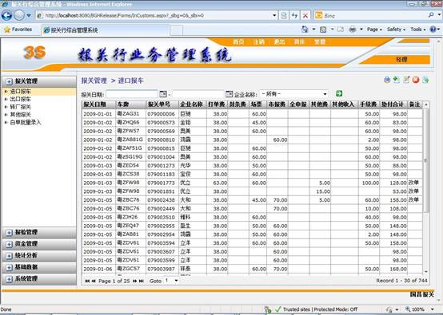This screenshot has height=315, width=443.
Task: Click the browser Back arrow button
Action: [6, 15]
